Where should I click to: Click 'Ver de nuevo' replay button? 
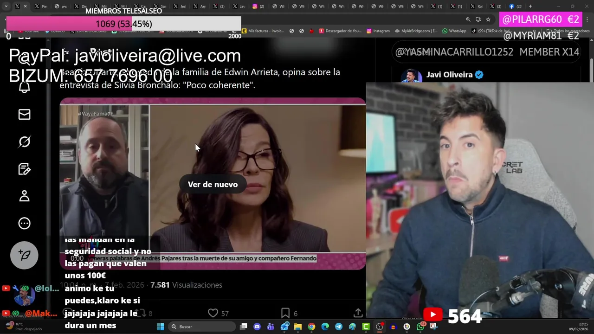213,184
